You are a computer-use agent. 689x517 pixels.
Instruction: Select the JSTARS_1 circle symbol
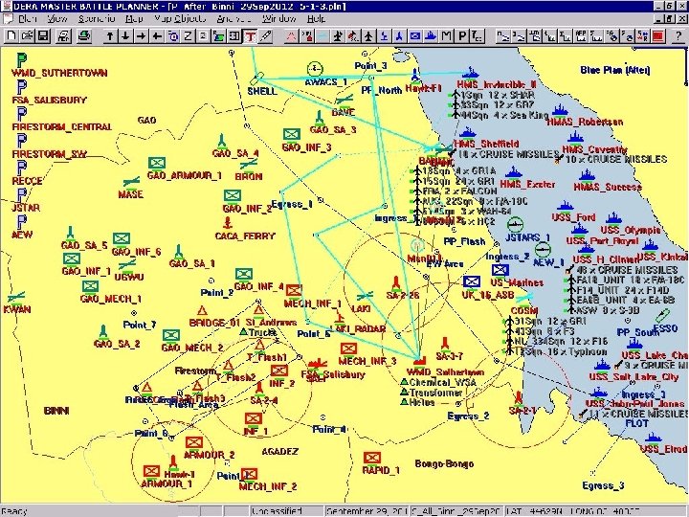(x=515, y=225)
